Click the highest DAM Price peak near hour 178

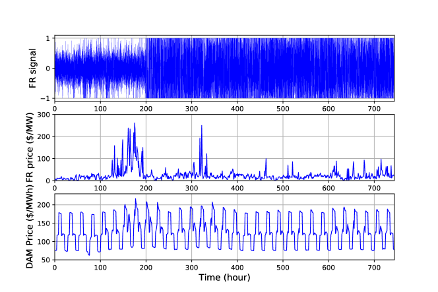point(136,199)
